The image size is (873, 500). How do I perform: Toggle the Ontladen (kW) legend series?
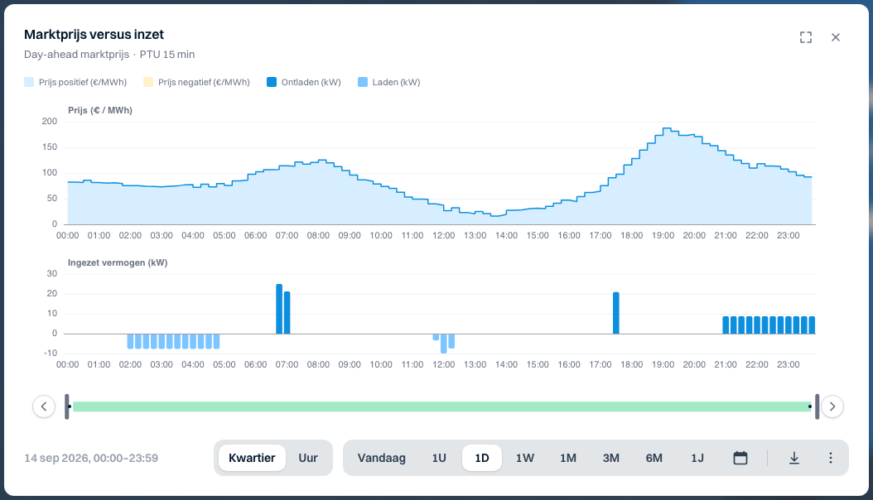(304, 82)
